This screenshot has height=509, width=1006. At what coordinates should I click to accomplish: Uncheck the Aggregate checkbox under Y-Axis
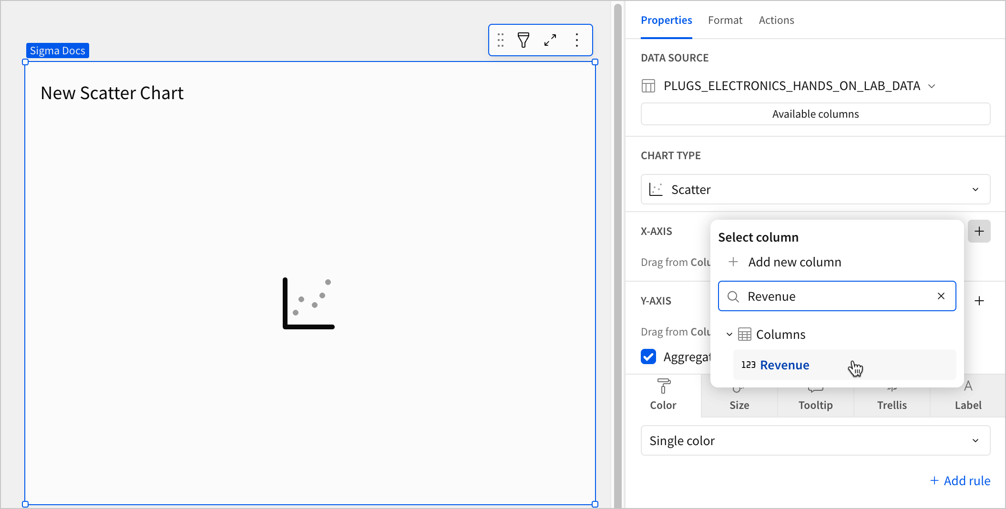(648, 356)
